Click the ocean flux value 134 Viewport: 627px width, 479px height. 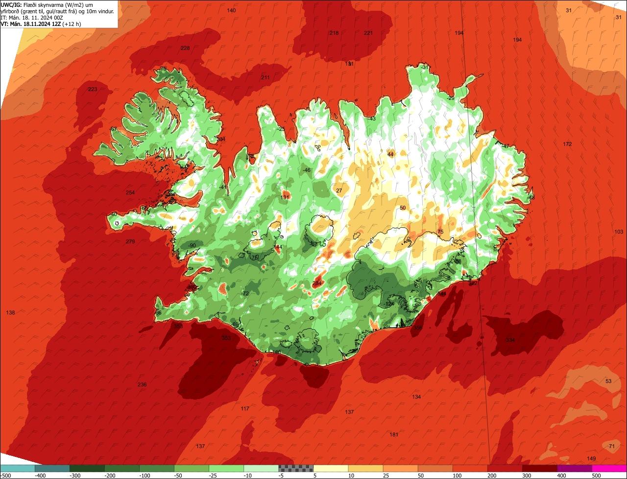(416, 397)
